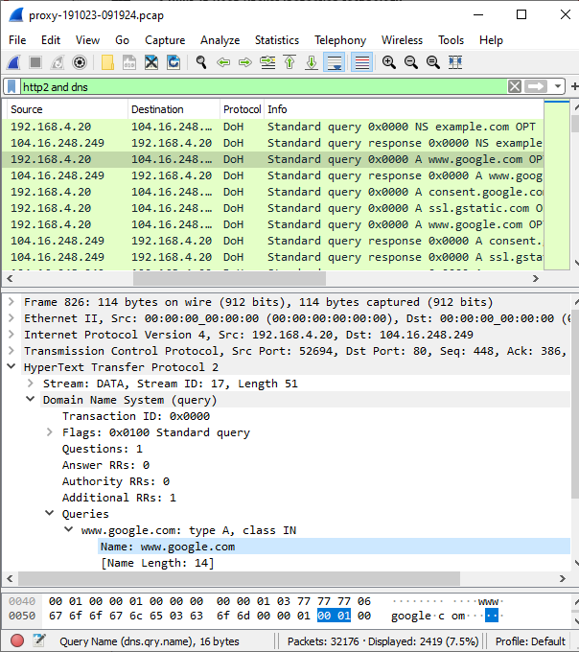Open the Statistics menu
The width and height of the screenshot is (579, 652).
(x=276, y=40)
